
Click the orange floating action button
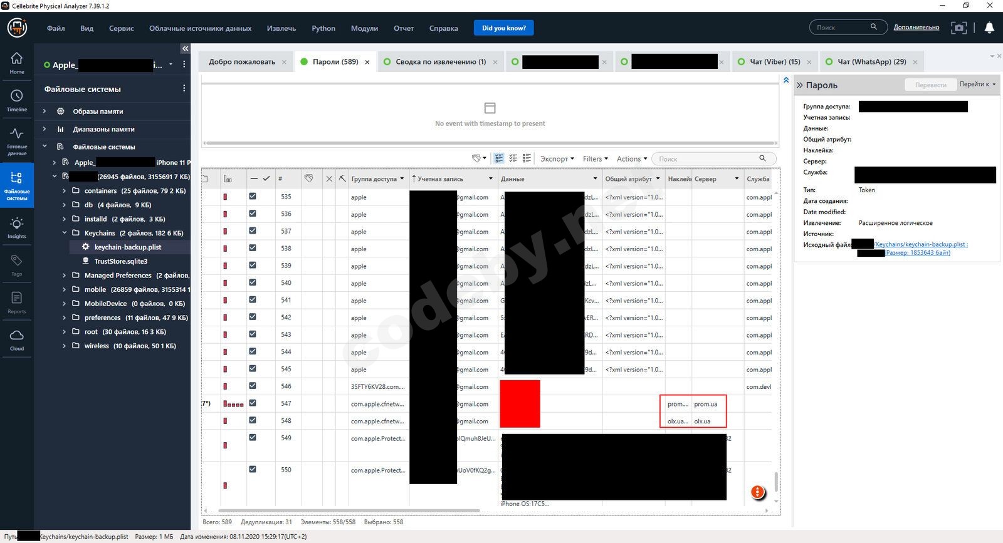tap(758, 492)
